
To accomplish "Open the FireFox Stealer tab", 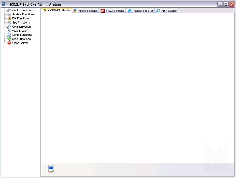I will pos(86,11).
